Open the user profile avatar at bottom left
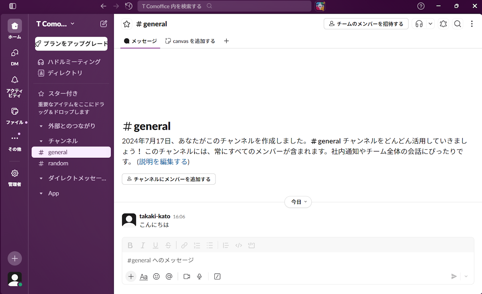Image resolution: width=482 pixels, height=294 pixels. 15,279
